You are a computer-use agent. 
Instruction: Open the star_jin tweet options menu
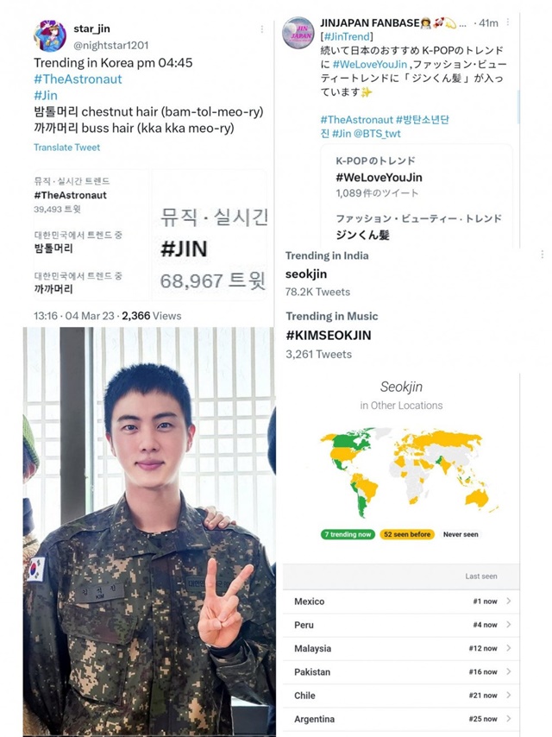261,29
